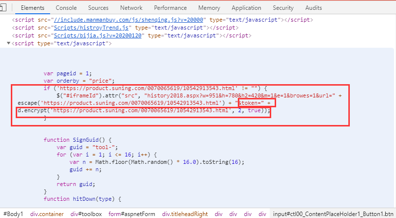The width and height of the screenshot is (396, 218).
Task: Open the Memory tab
Action: pos(209,8)
